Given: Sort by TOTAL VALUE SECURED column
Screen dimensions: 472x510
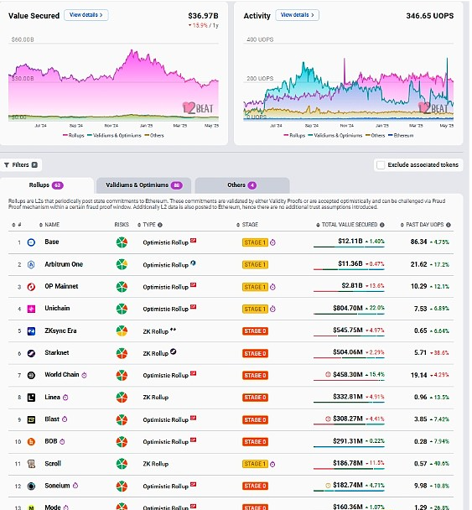Looking at the screenshot, I should click(347, 225).
